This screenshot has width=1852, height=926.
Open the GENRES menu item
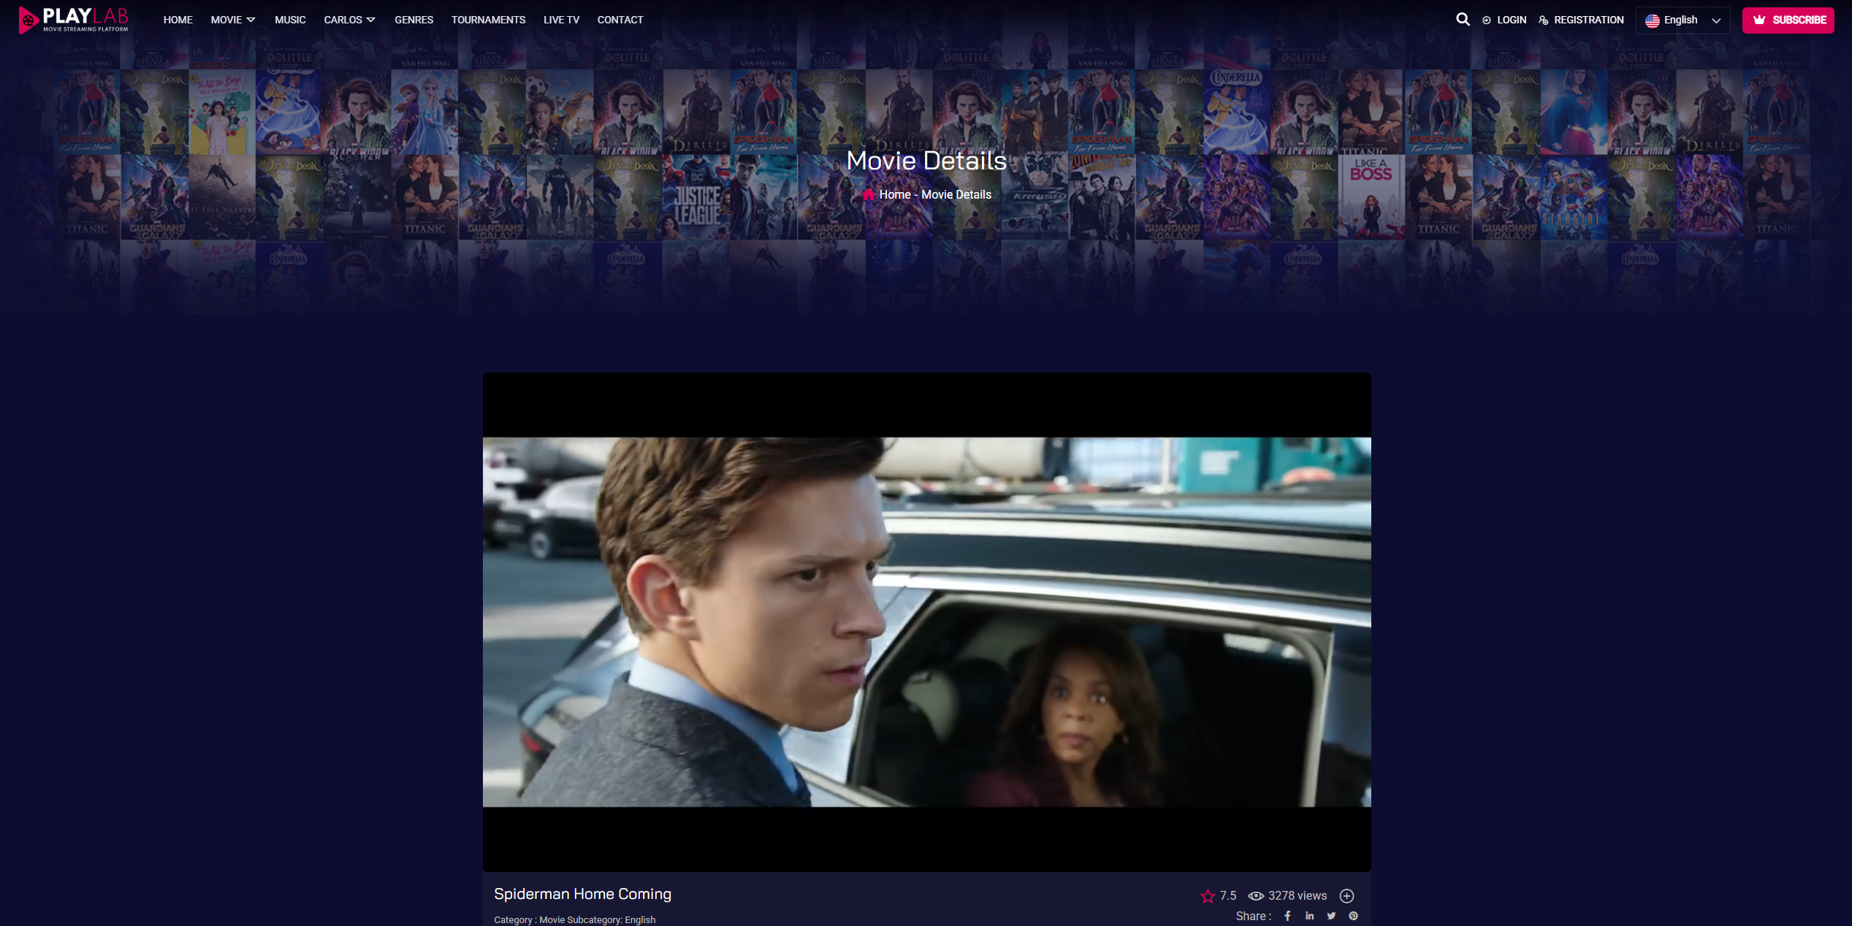coord(414,20)
